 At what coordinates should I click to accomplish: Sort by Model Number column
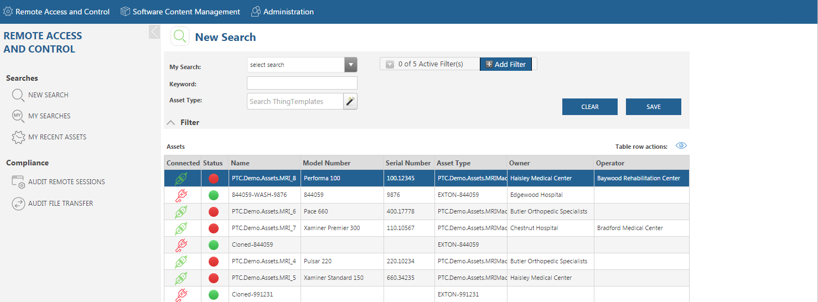coord(342,163)
